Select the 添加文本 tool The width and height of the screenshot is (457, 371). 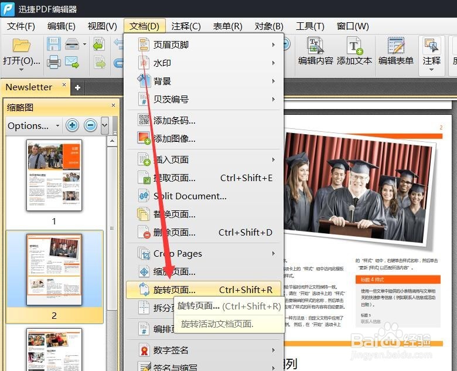point(354,51)
